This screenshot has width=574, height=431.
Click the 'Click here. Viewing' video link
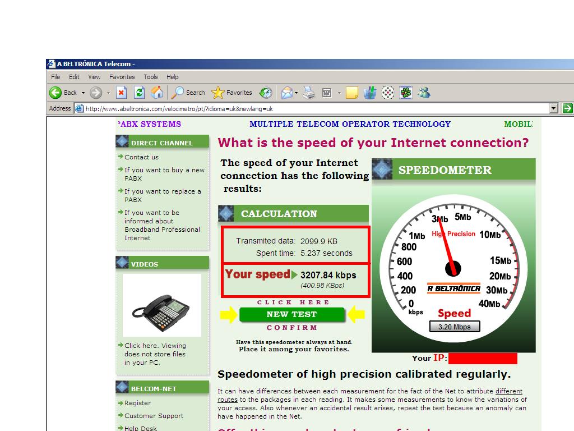pyautogui.click(x=155, y=354)
